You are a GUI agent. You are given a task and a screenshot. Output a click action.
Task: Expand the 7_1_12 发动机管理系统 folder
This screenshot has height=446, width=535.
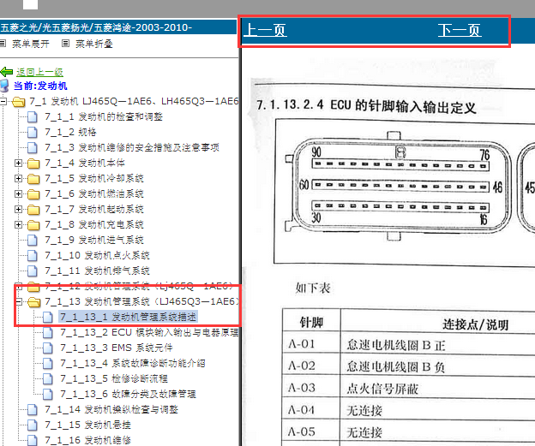(x=18, y=286)
